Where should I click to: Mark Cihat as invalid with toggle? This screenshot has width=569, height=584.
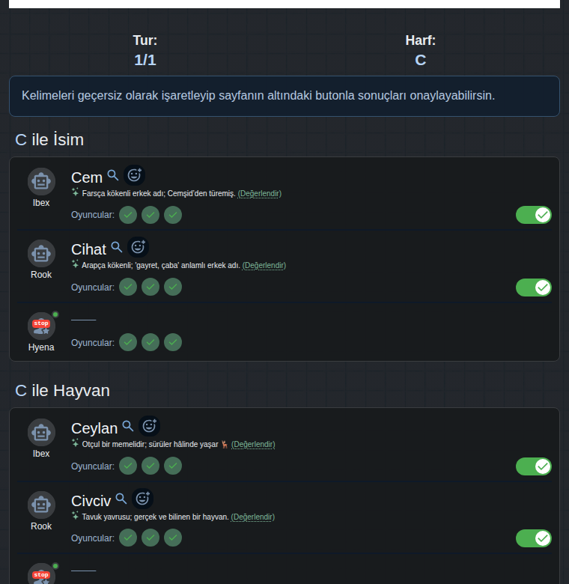coord(534,288)
